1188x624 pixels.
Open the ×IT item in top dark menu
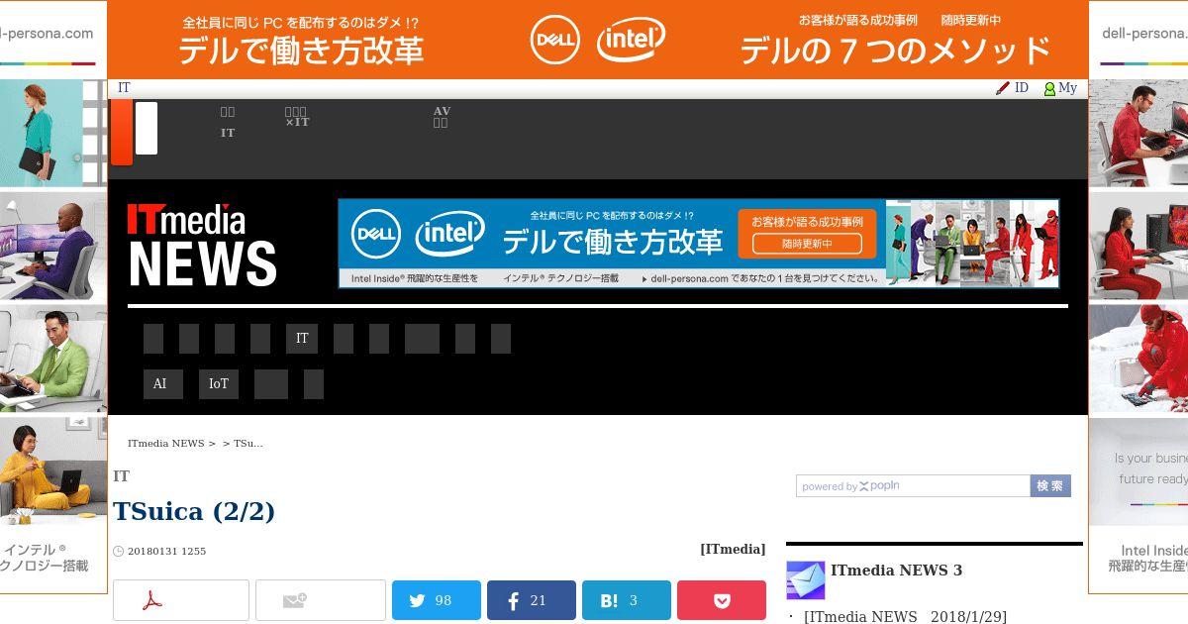(x=297, y=118)
